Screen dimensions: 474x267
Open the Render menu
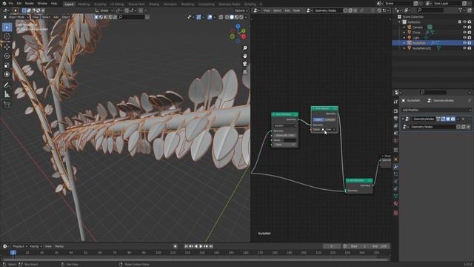(x=30, y=4)
